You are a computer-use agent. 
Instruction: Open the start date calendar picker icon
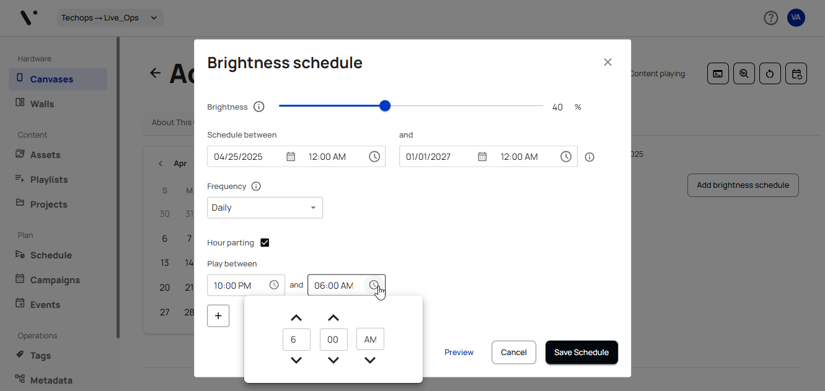(291, 157)
